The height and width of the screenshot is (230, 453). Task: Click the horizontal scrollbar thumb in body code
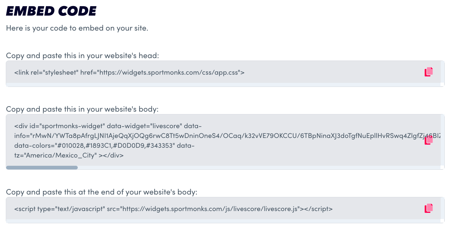click(42, 168)
